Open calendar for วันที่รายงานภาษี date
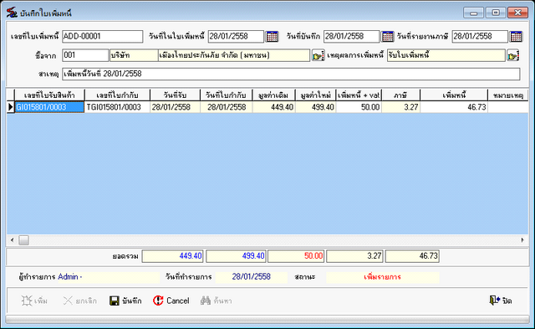 tap(516, 36)
